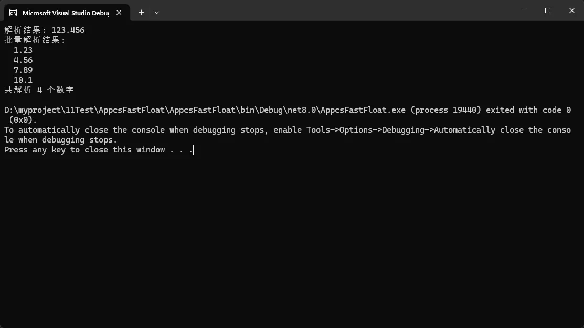The image size is (584, 328).
Task: Click the Press any key prompt line
Action: [98, 150]
